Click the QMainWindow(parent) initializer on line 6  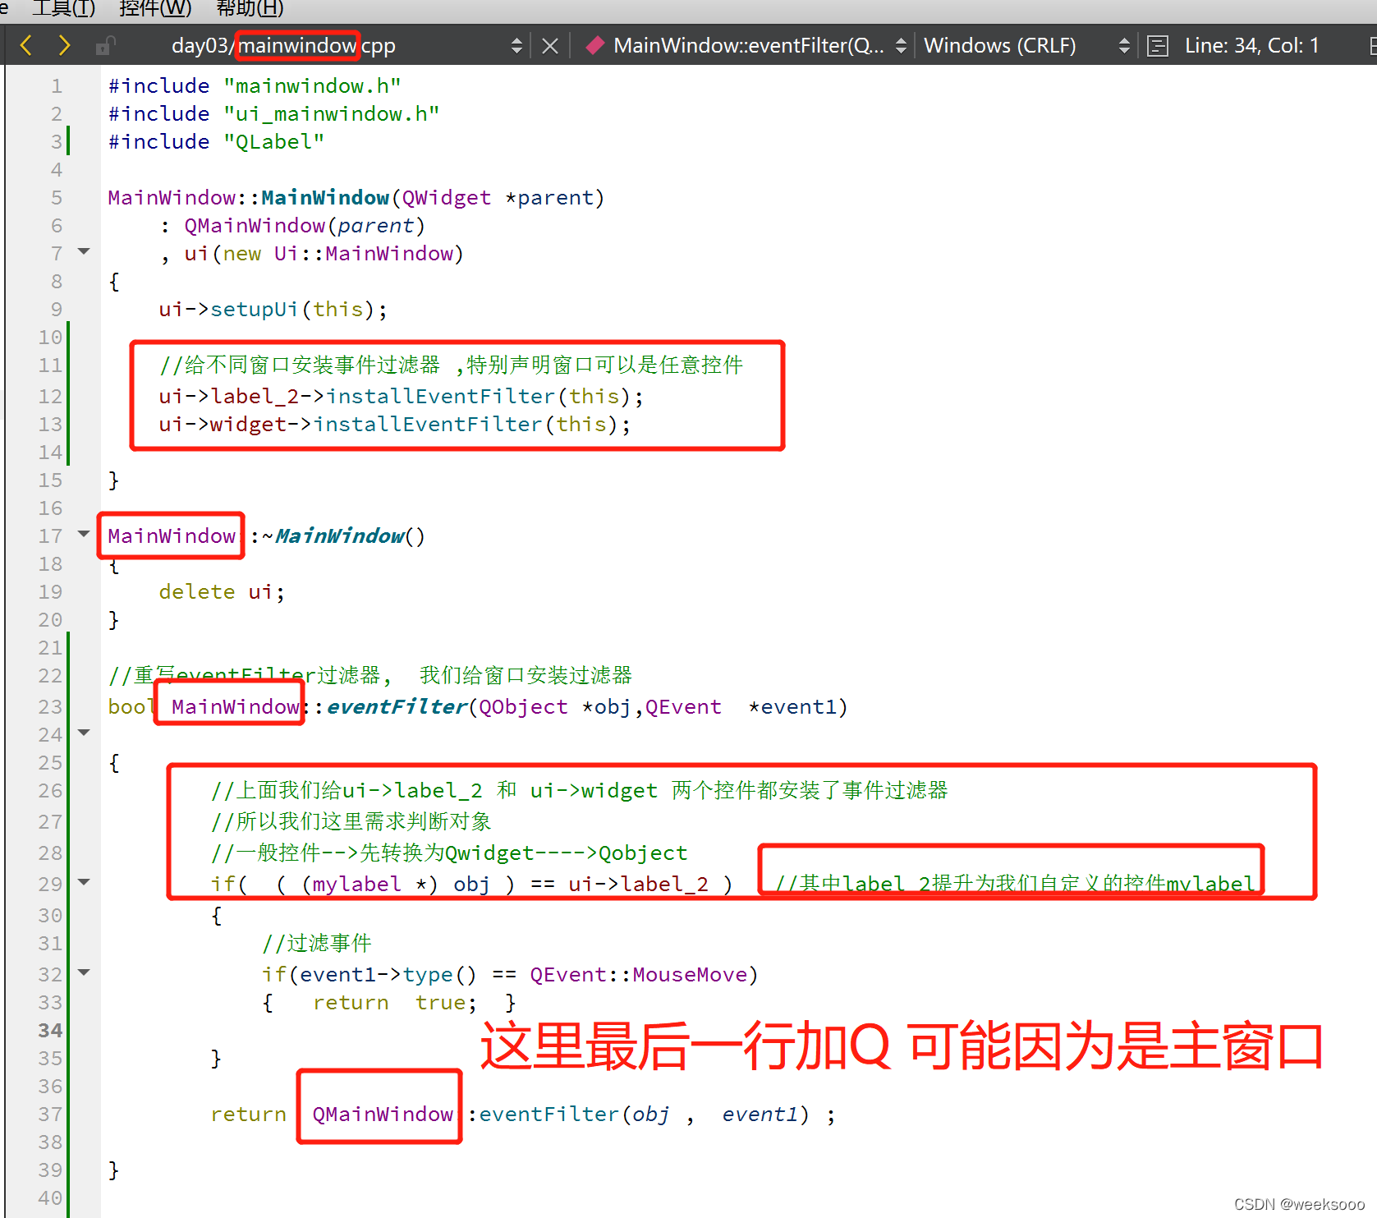tap(304, 226)
